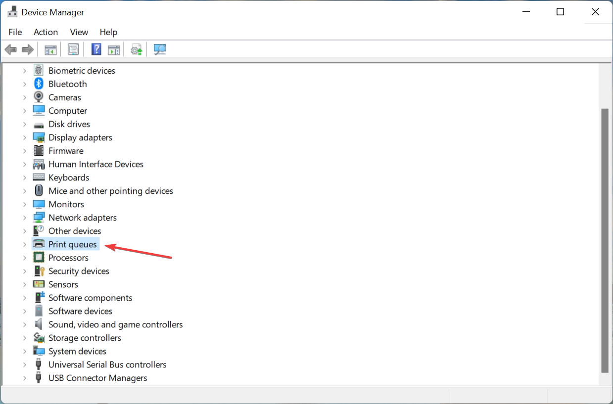
Task: Click the Display adapters icon
Action: (x=39, y=137)
